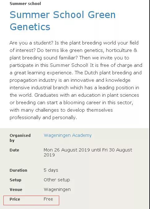Image resolution: width=150 pixels, height=209 pixels.
Task: Click the Date label
Action: [x=14, y=150]
